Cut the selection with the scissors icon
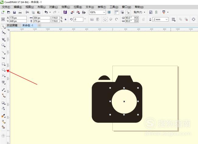Image resolution: width=198 pixels, height=144 pixels. (27, 12)
